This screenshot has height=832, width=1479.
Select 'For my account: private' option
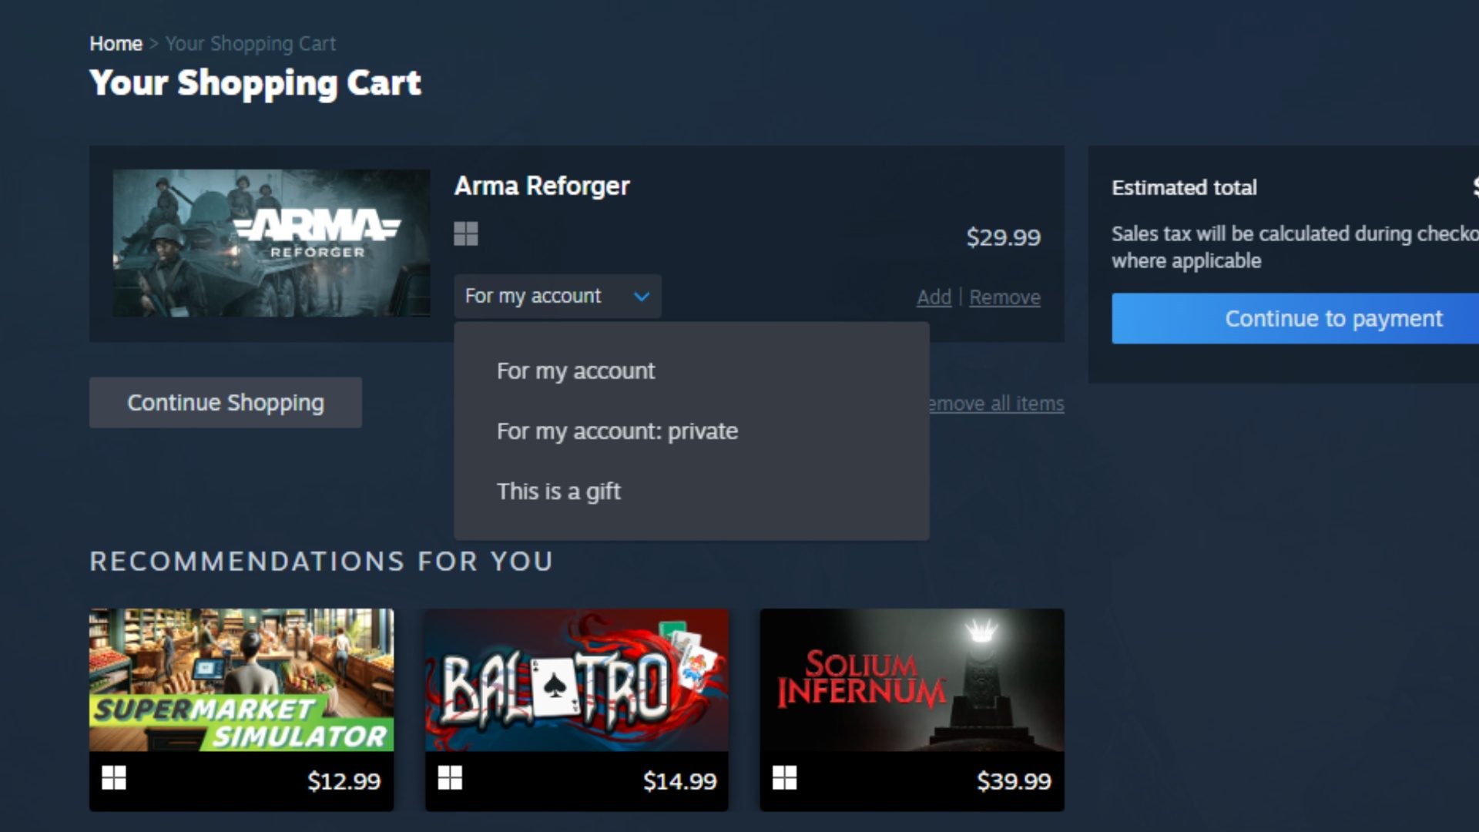(618, 431)
